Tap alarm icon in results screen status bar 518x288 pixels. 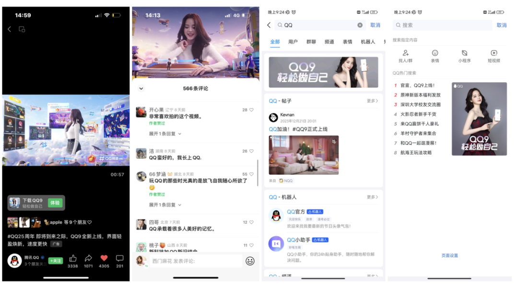(x=294, y=12)
